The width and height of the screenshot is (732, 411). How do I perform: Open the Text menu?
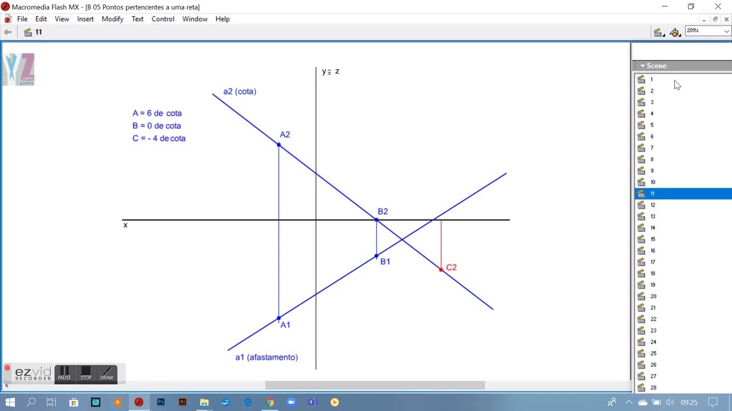point(137,19)
